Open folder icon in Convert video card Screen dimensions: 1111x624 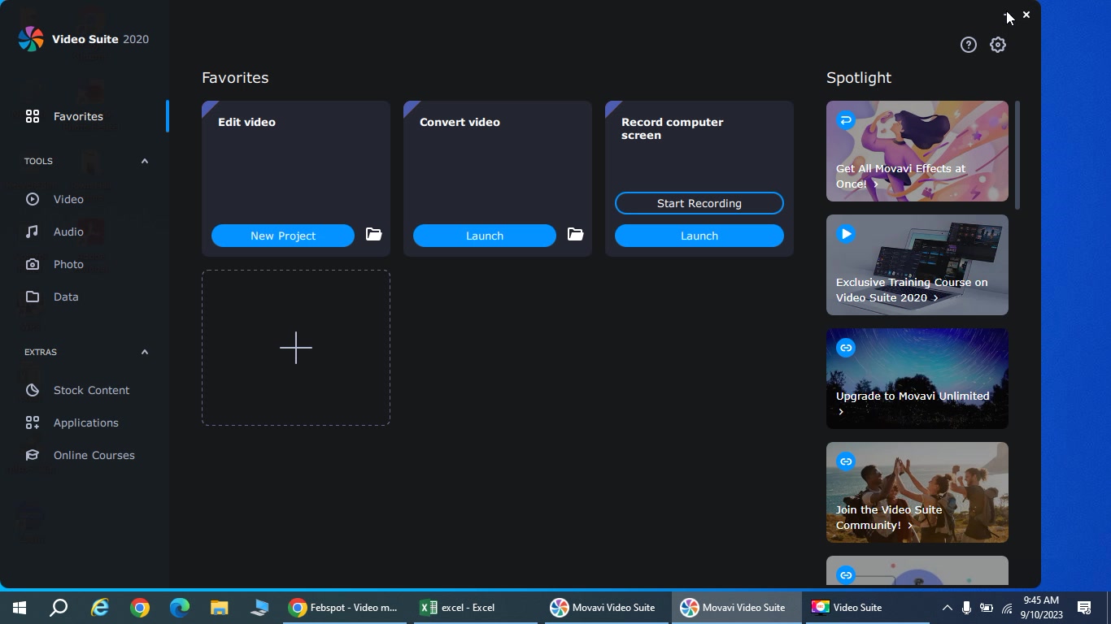pos(575,234)
